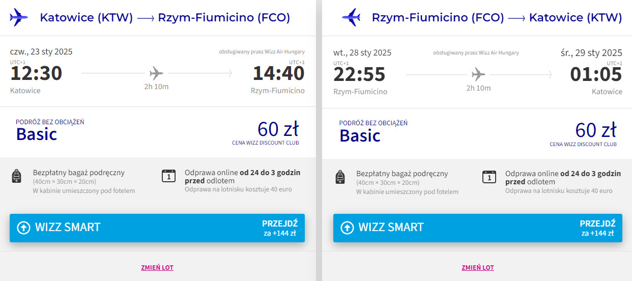This screenshot has height=281, width=632.
Task: Select the 60 zł price on the outbound flight
Action: pyautogui.click(x=278, y=129)
